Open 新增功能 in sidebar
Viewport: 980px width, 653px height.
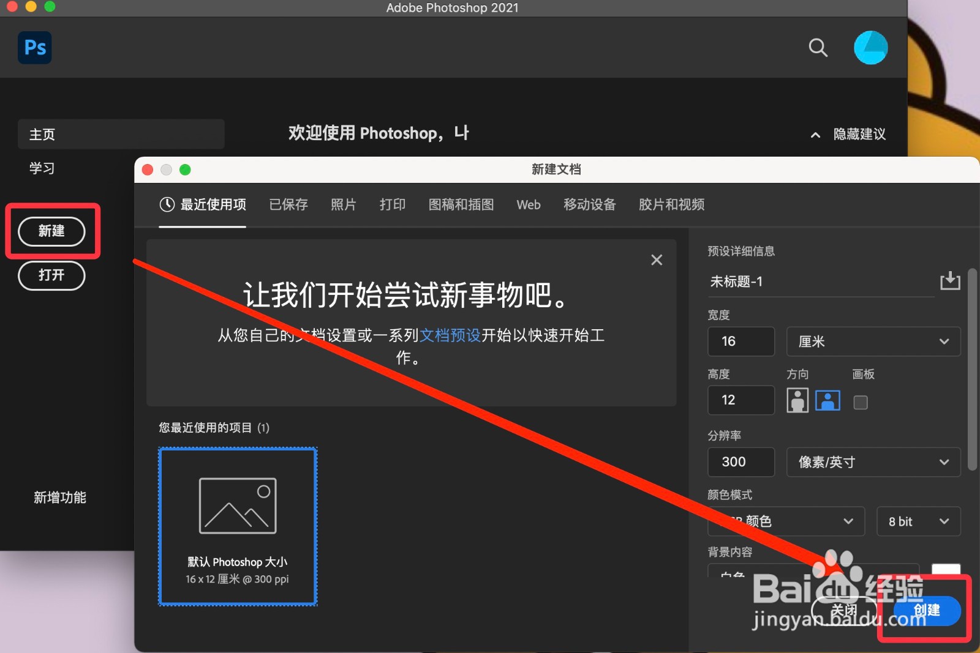pos(60,498)
